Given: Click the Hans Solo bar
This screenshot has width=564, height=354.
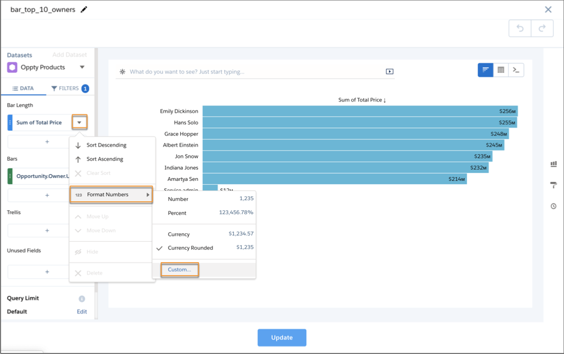Looking at the screenshot, I should pos(359,122).
